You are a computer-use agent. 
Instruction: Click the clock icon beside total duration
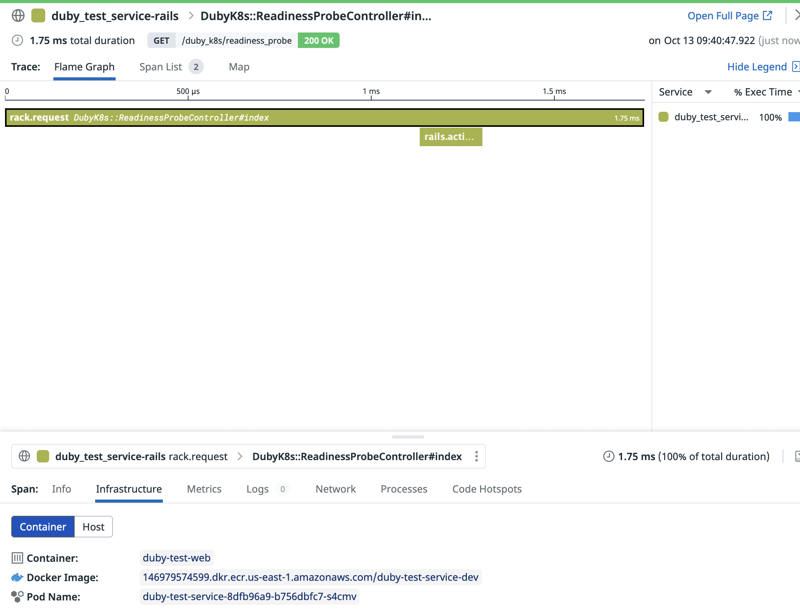[x=17, y=40]
